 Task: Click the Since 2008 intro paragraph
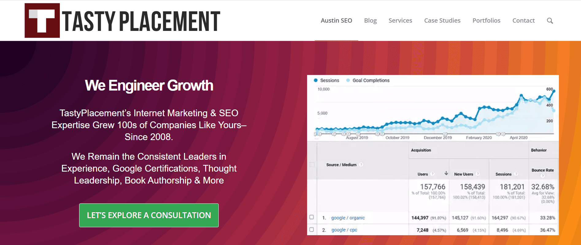[x=149, y=125]
